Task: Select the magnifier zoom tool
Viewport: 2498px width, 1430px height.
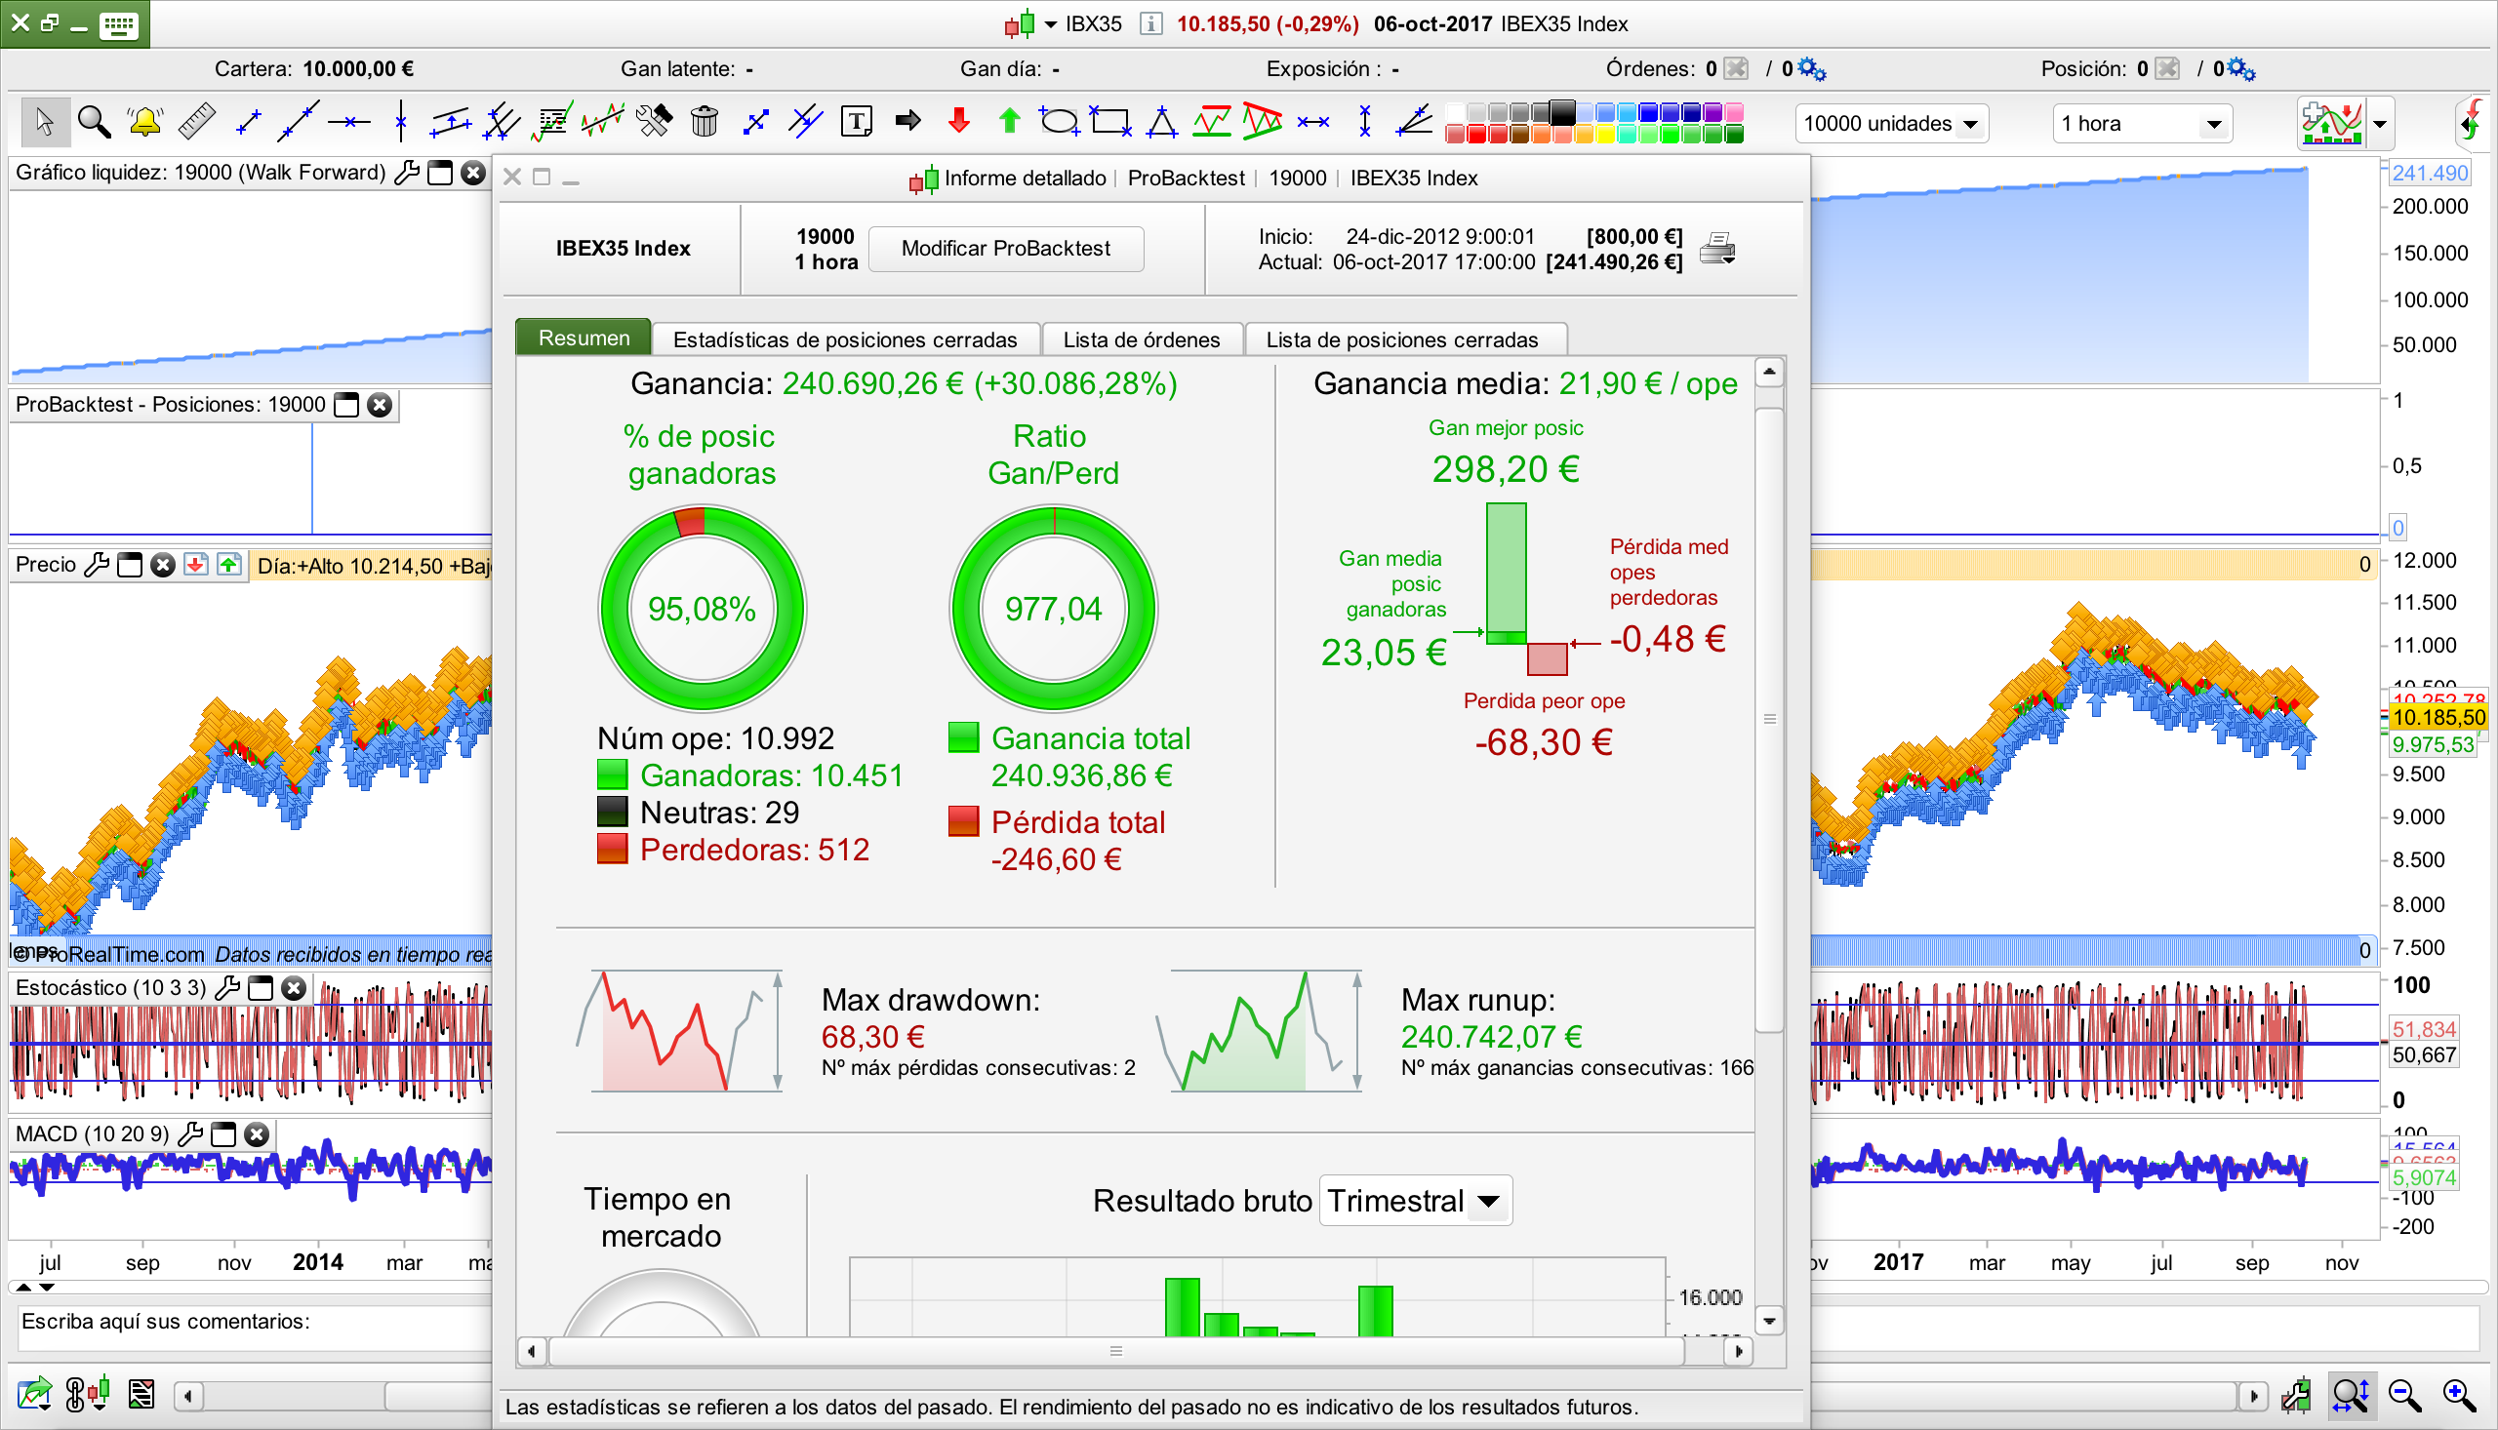Action: tap(95, 122)
